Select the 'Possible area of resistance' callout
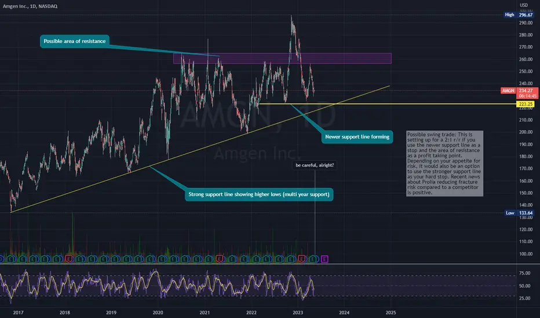Image resolution: width=540 pixels, height=318 pixels. [x=75, y=41]
